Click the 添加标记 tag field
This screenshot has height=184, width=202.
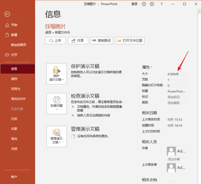177,97
